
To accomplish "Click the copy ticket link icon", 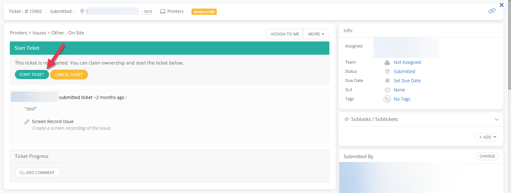I will [x=492, y=11].
